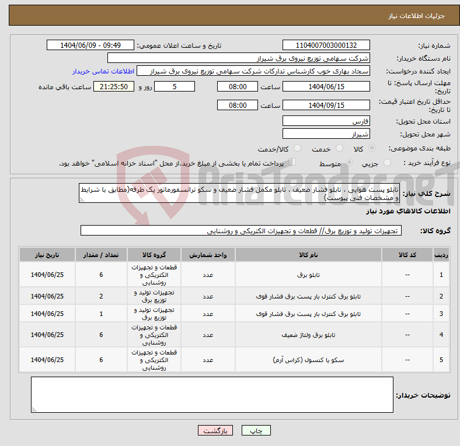Select row 1 item تابلو برق

click(308, 275)
